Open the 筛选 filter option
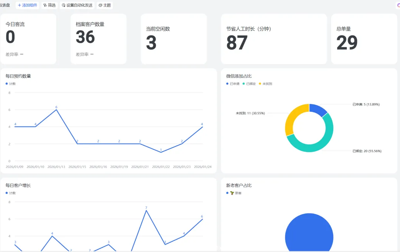 pyautogui.click(x=49, y=5)
